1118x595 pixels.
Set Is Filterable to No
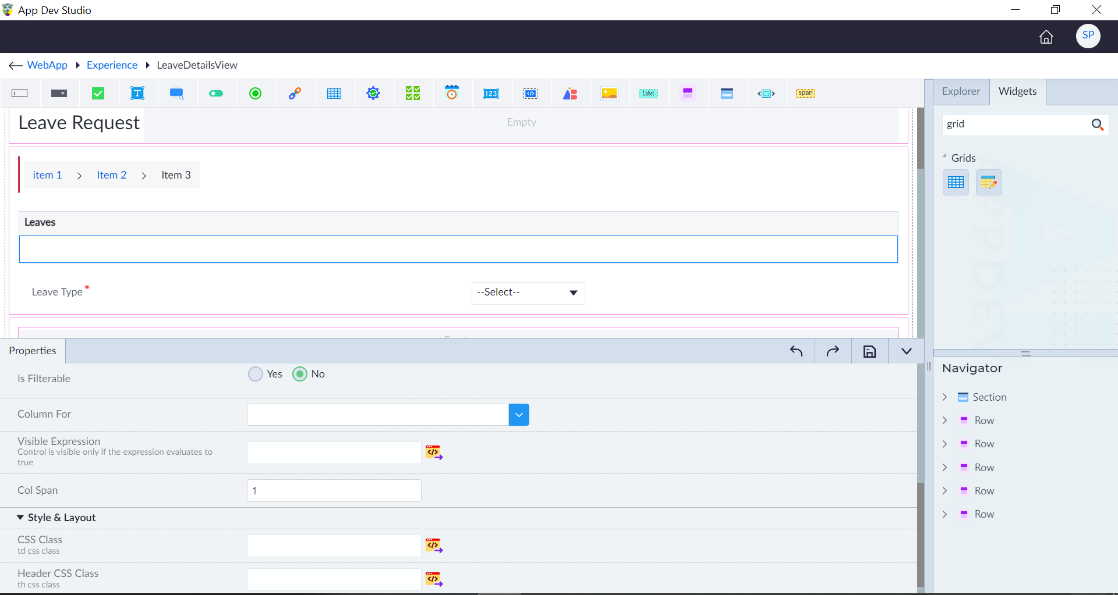(300, 374)
